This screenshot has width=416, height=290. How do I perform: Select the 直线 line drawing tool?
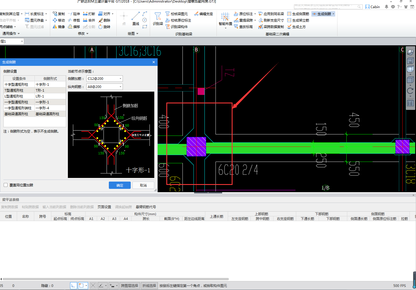[136, 19]
